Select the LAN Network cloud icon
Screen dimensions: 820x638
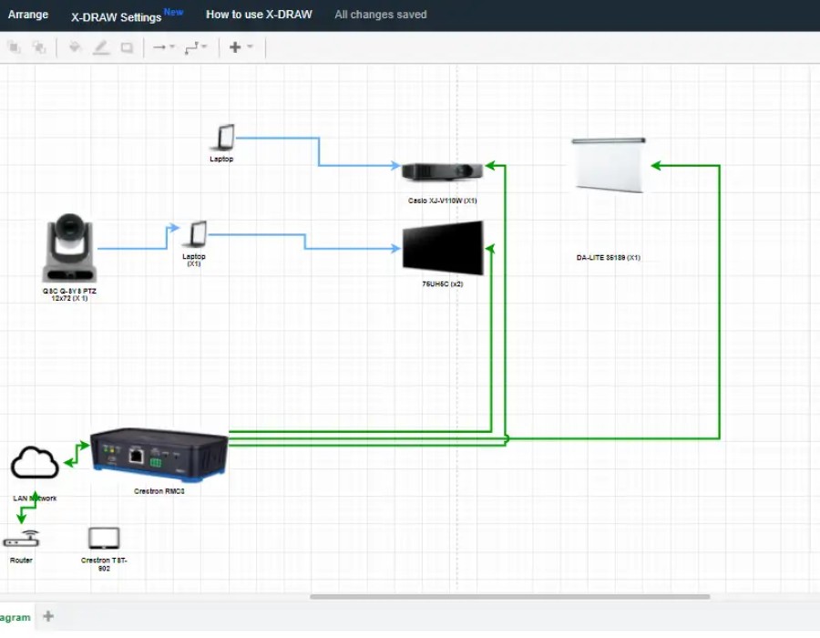[x=35, y=463]
